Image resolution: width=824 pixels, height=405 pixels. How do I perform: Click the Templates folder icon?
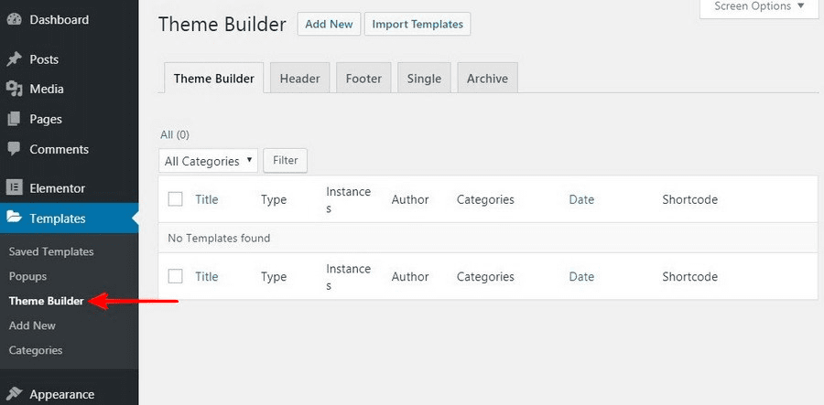[x=14, y=218]
